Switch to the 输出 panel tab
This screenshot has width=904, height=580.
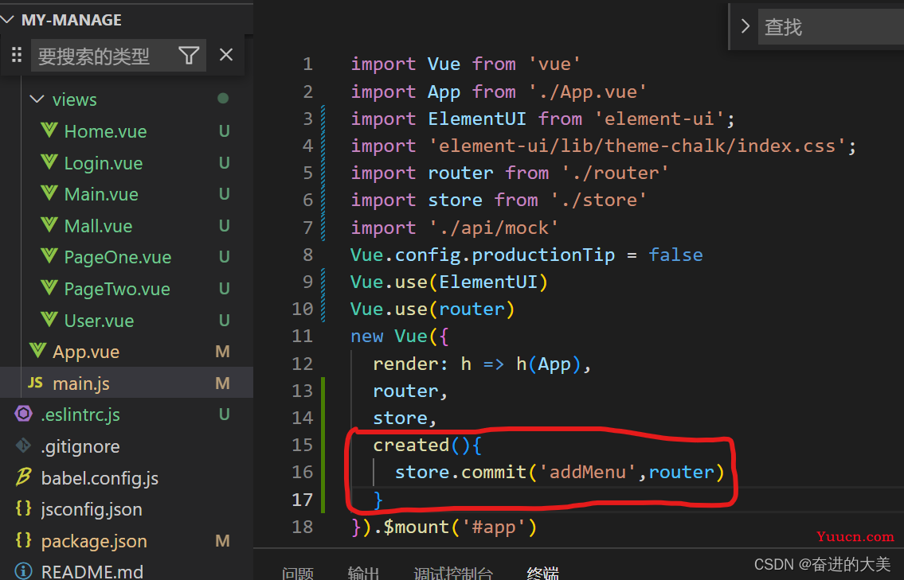pyautogui.click(x=363, y=573)
